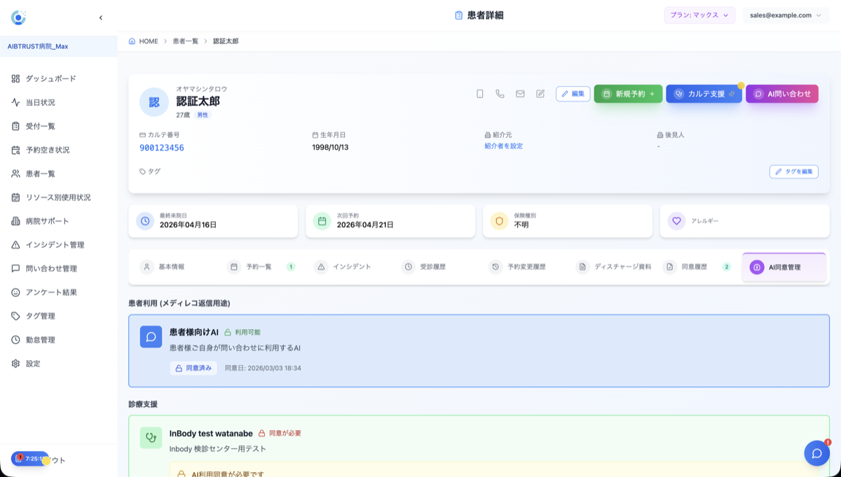841x477 pixels.
Task: Click the mobile phone icon in patient header
Action: tap(480, 94)
